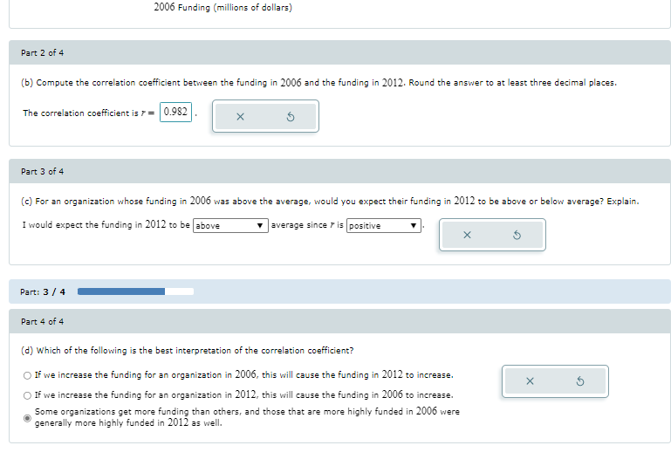The height and width of the screenshot is (466, 671).
Task: Click the question (c) prompt text
Action: (x=330, y=201)
